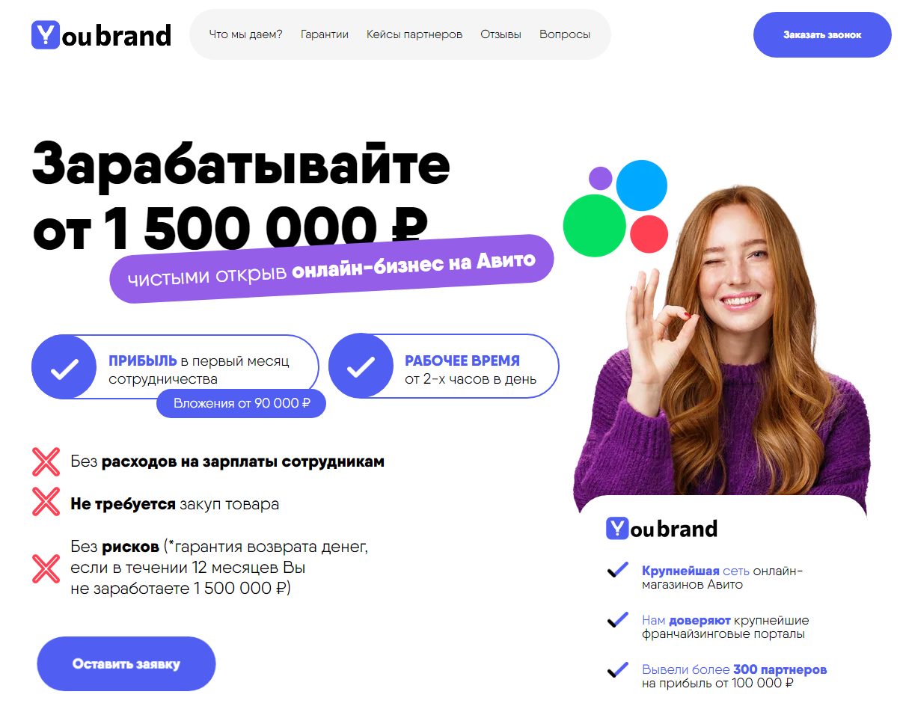
Task: Click the 'Заказать звонок' button
Action: pyautogui.click(x=823, y=34)
